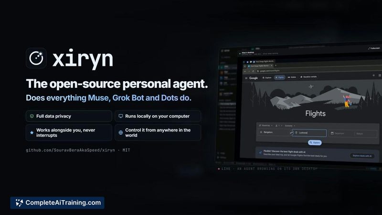Click the Flights page heading
This screenshot has height=215, width=382.
pyautogui.click(x=315, y=113)
